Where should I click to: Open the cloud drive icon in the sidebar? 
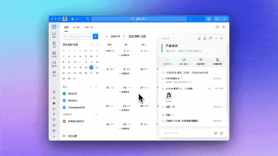54,98
